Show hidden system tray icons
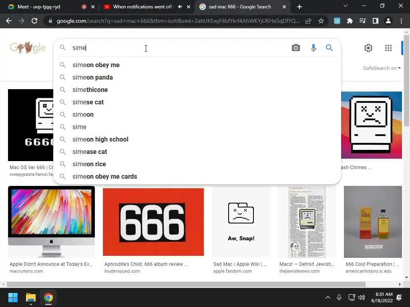Image resolution: width=410 pixels, height=307 pixels. (328, 297)
